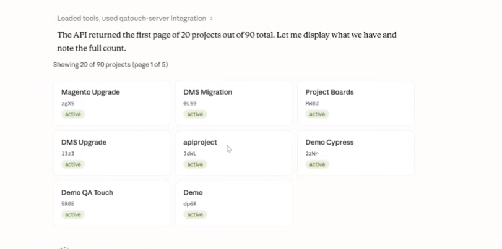
Task: Click the active badge on DMS Migration
Action: (x=195, y=114)
